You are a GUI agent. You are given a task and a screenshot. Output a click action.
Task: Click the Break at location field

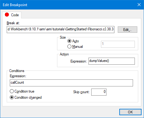point(60,29)
